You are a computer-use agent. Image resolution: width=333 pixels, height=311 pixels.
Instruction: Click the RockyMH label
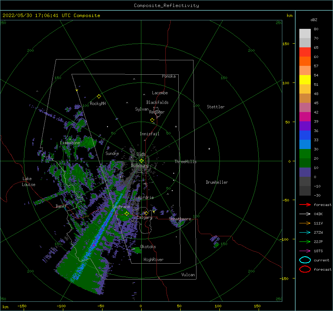[x=98, y=104]
